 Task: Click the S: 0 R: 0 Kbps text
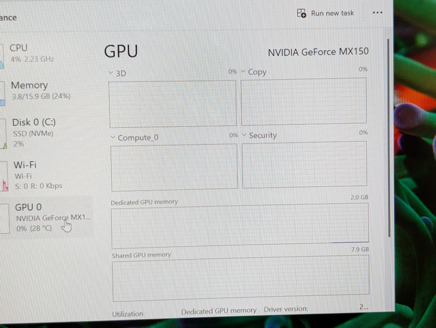tap(39, 186)
